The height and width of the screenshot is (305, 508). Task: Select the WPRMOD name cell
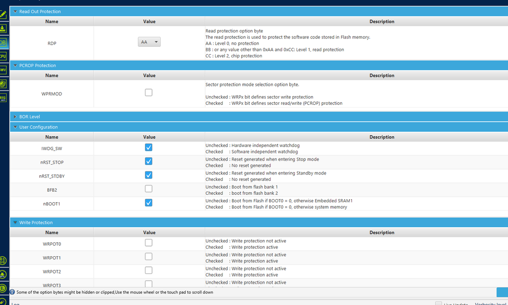[52, 94]
